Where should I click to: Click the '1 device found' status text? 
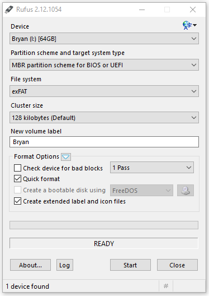27,286
